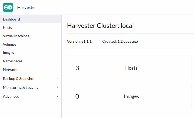Open the Images link in summary card
This screenshot has width=194, height=118.
[131, 96]
